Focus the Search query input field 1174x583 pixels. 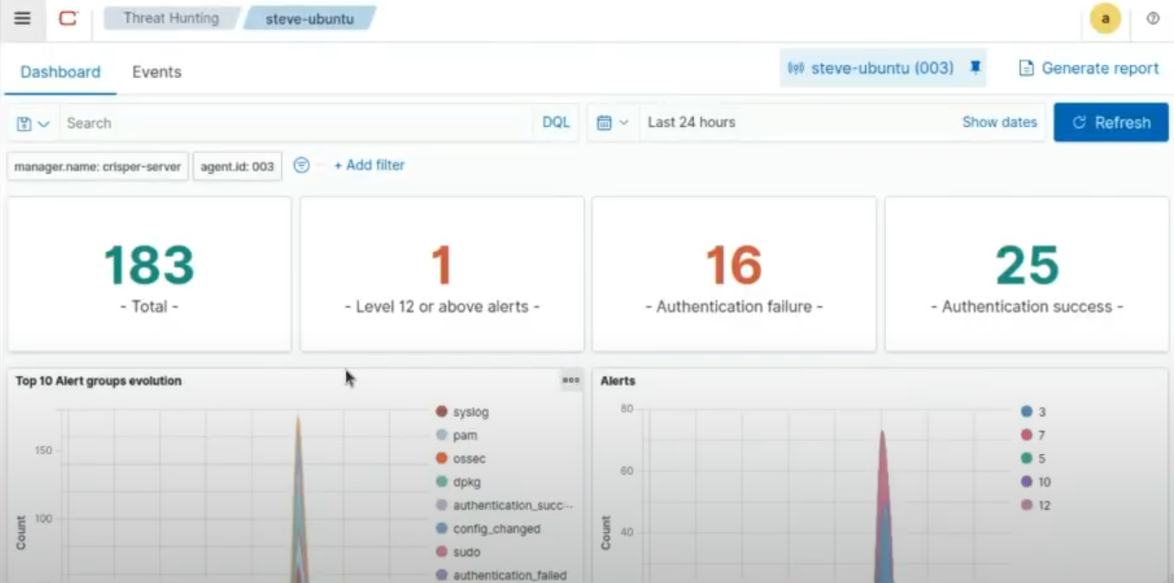[x=294, y=123]
